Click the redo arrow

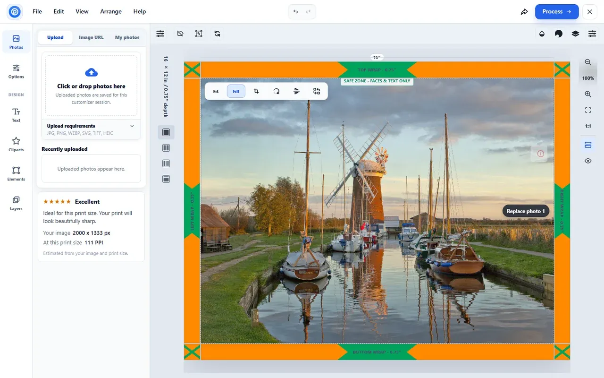pos(309,12)
